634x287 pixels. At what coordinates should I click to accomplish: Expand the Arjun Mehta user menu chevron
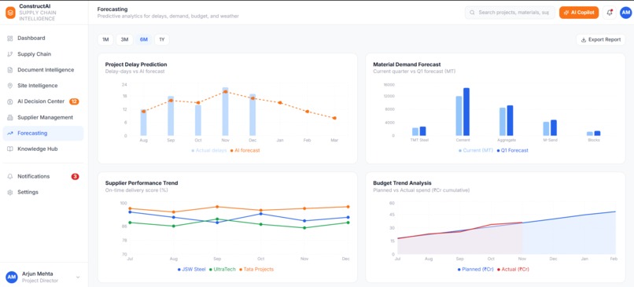pyautogui.click(x=78, y=278)
